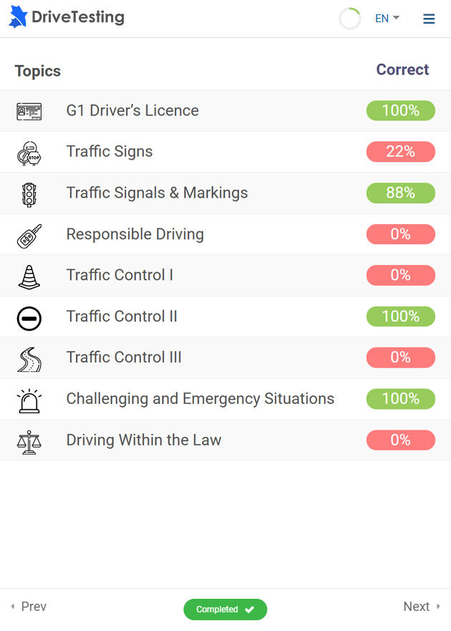Click the Responsible Driving car key icon
Viewport: 451px width, 631px height.
pos(29,235)
